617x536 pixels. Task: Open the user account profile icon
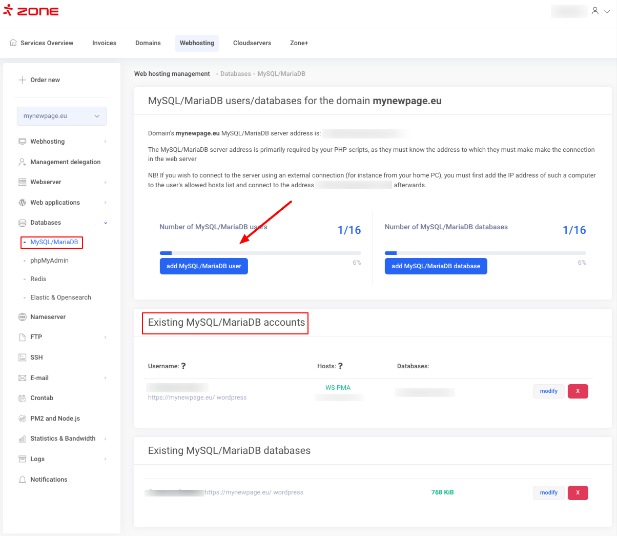[595, 11]
